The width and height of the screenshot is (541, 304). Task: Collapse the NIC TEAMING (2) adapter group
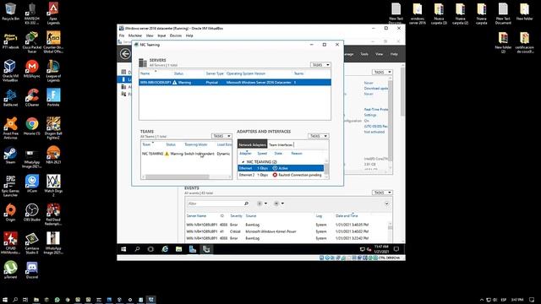click(243, 161)
